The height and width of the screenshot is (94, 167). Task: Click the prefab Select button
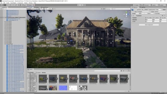pyautogui.click(x=149, y=14)
